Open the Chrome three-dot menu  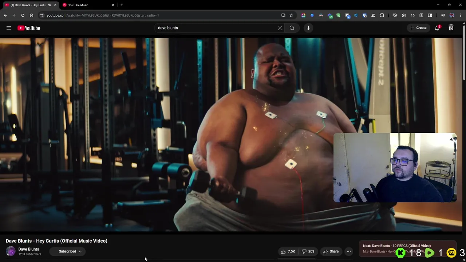click(x=461, y=15)
